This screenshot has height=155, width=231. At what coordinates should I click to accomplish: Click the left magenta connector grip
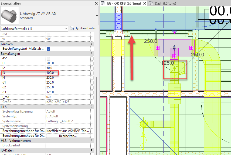[x=158, y=48]
